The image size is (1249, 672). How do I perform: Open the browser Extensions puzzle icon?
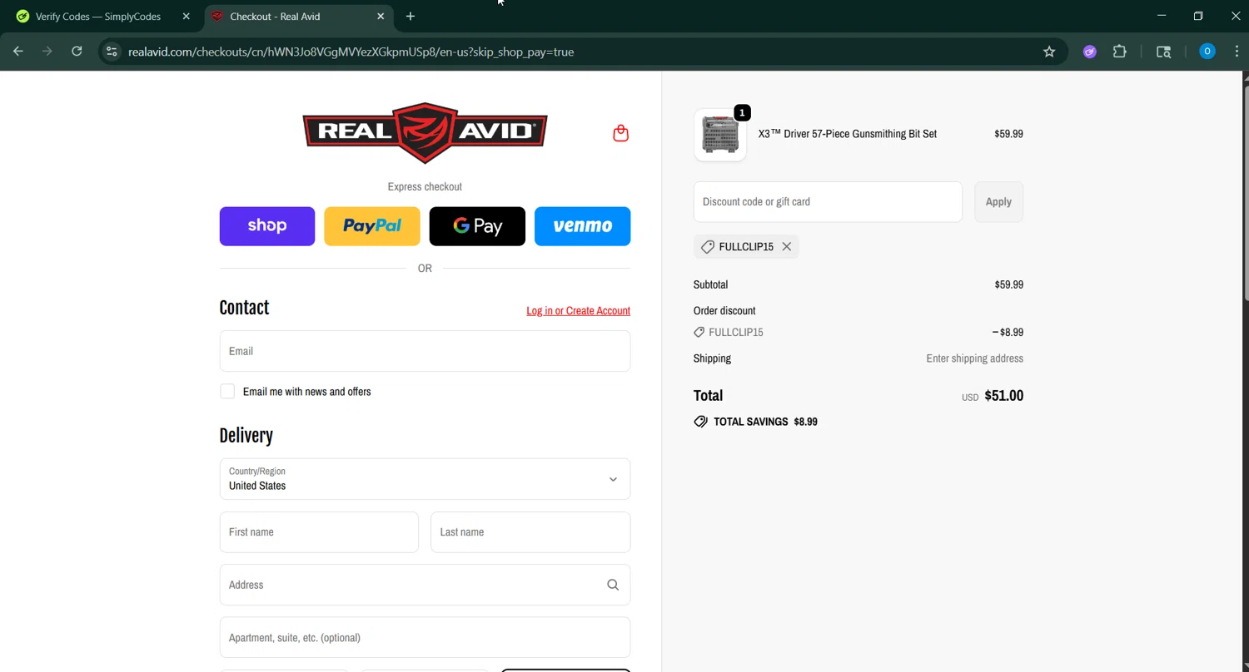point(1120,52)
